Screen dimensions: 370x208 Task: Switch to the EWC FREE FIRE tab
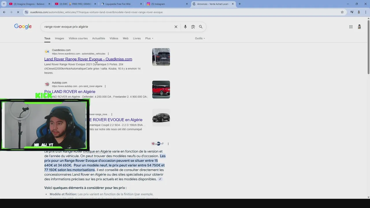point(76,4)
